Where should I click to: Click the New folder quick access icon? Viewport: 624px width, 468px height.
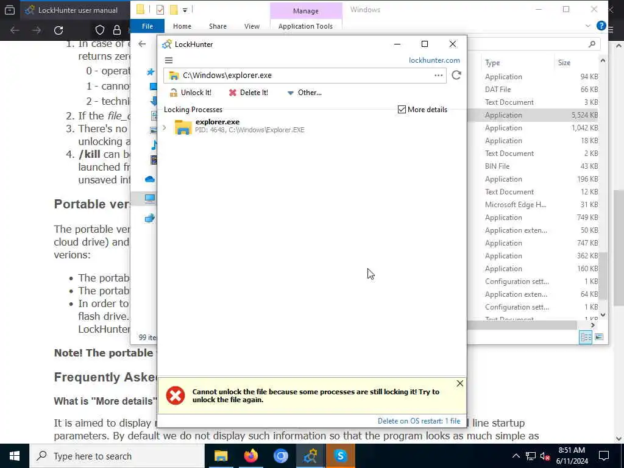coord(174,10)
